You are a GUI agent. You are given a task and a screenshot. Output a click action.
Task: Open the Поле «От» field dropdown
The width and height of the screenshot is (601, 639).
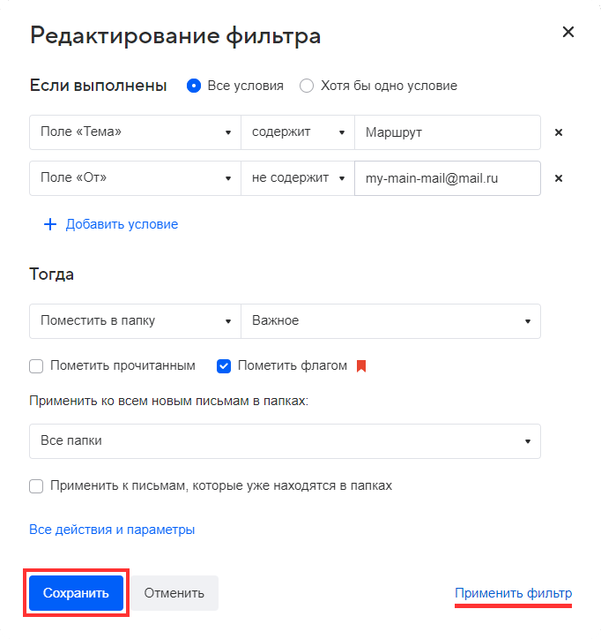coord(135,178)
